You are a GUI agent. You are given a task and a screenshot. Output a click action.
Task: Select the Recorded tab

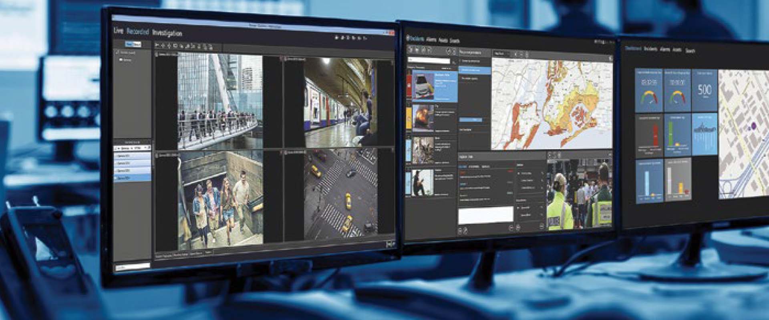click(137, 32)
